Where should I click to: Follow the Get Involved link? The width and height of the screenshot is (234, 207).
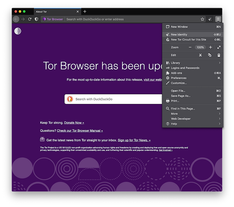point(166,150)
